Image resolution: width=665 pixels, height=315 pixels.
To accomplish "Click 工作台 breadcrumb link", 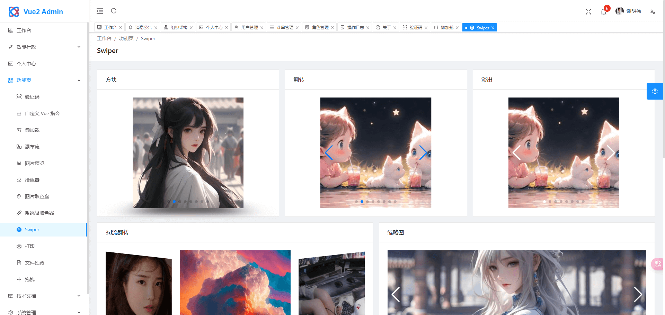I will click(x=104, y=38).
